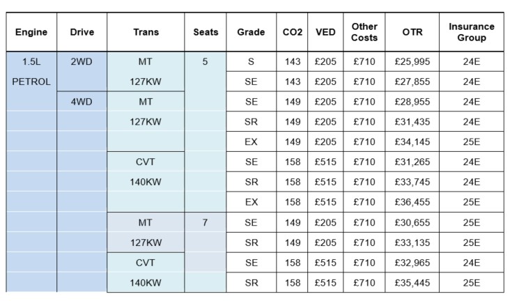Click the Grade column header

click(x=251, y=32)
